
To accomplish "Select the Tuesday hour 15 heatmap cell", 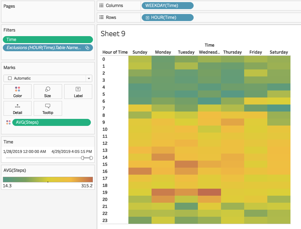I will point(186,164).
